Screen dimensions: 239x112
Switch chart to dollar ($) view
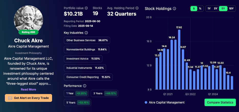[194, 8]
